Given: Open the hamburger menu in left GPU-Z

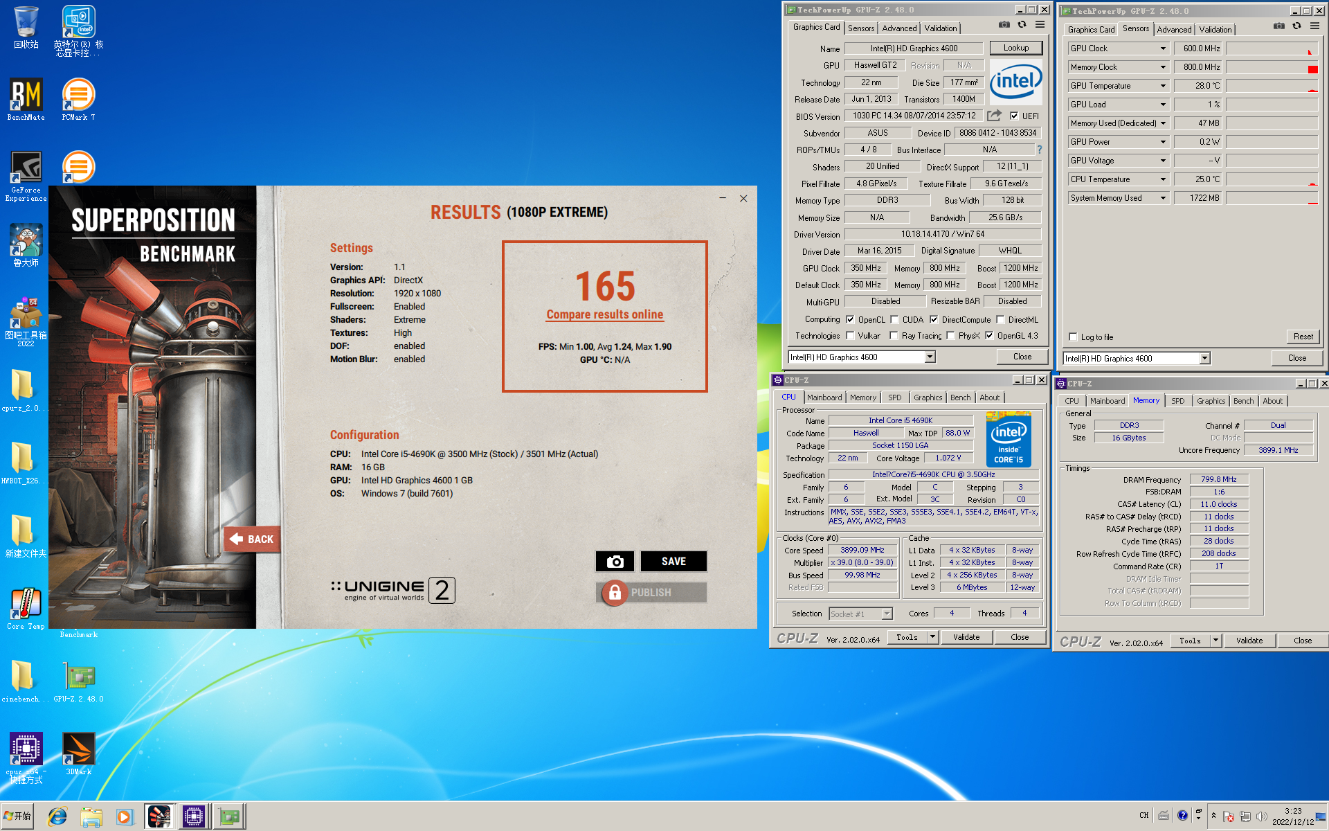Looking at the screenshot, I should click(x=1040, y=25).
